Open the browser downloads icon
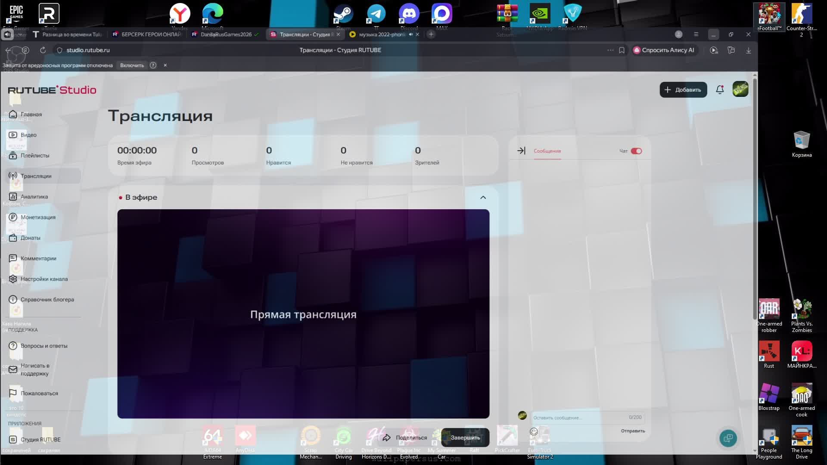Image resolution: width=827 pixels, height=465 pixels. click(749, 50)
